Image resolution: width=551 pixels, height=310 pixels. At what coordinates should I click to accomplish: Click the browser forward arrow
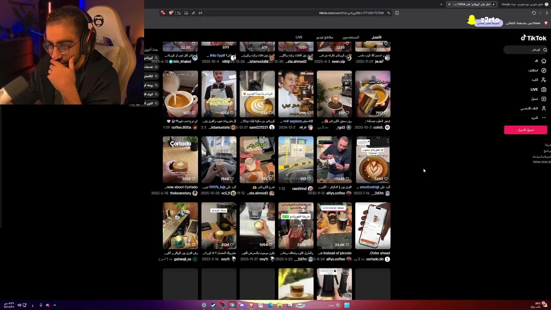click(541, 13)
